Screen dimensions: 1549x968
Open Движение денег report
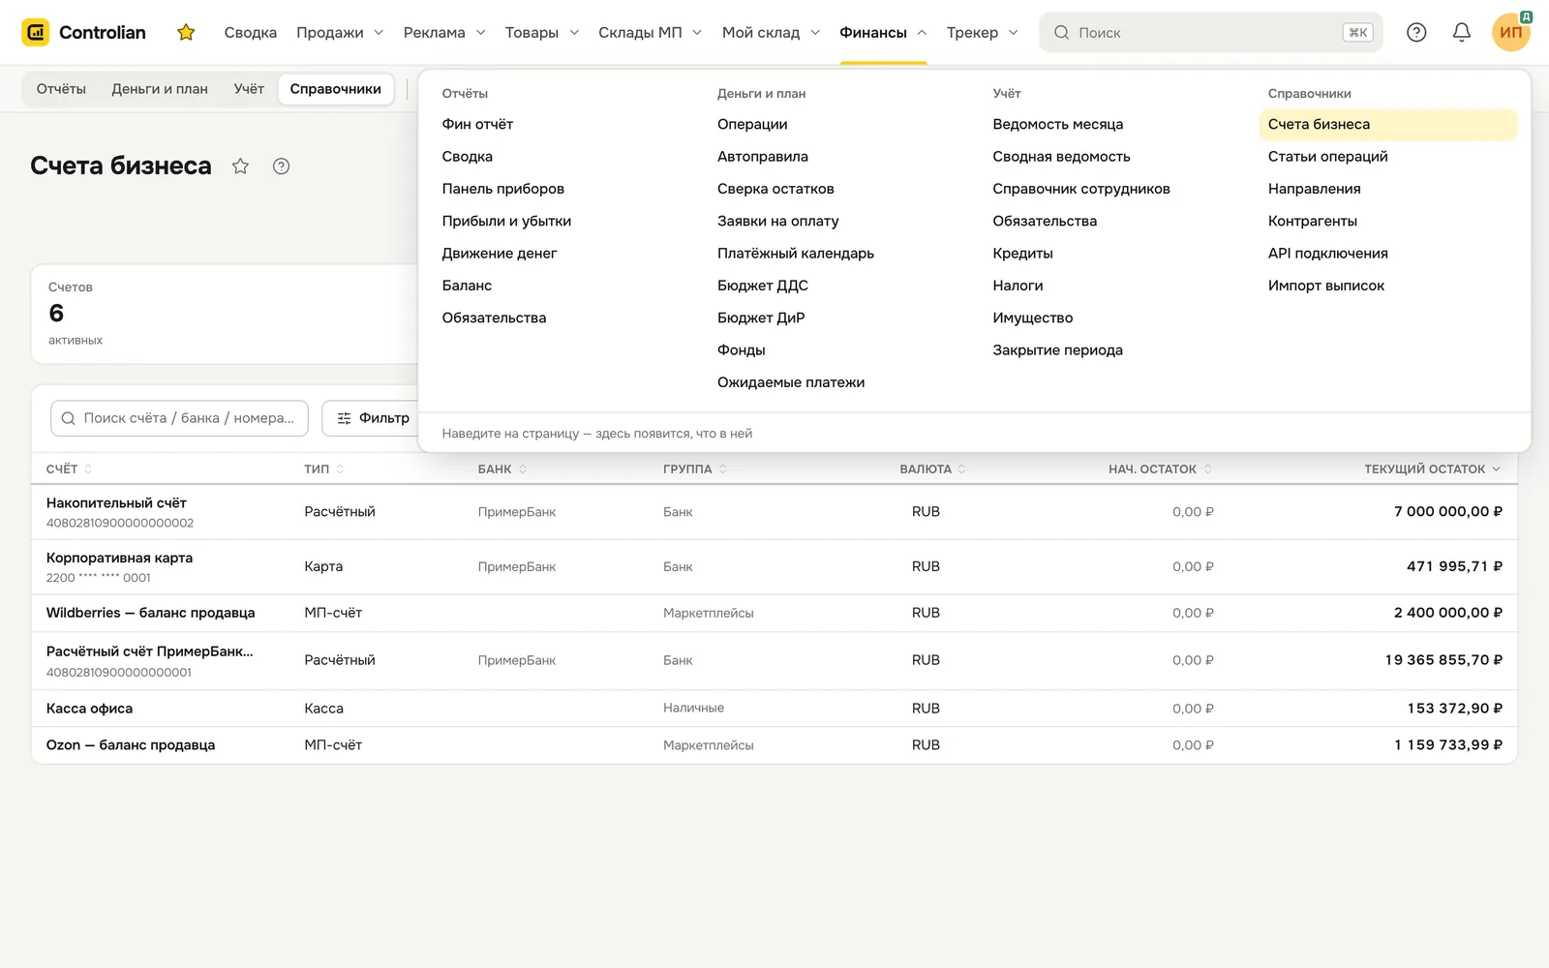[x=500, y=254]
